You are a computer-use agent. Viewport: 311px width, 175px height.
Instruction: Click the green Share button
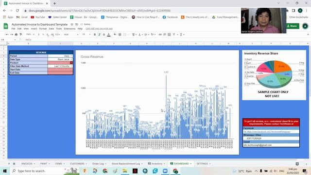pos(292,26)
